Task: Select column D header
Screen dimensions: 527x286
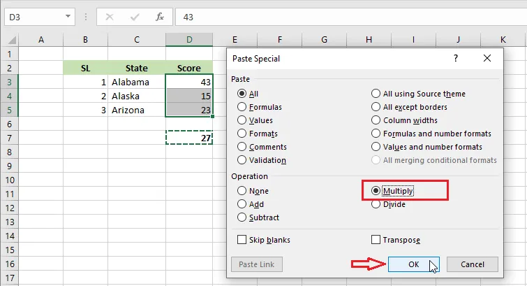Action: coord(189,40)
